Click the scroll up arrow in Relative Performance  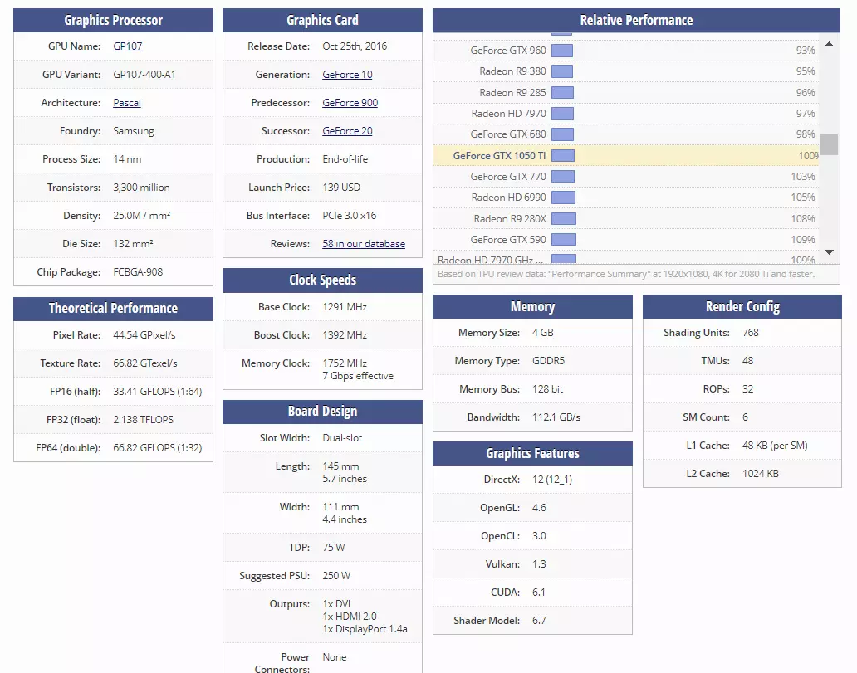point(829,44)
